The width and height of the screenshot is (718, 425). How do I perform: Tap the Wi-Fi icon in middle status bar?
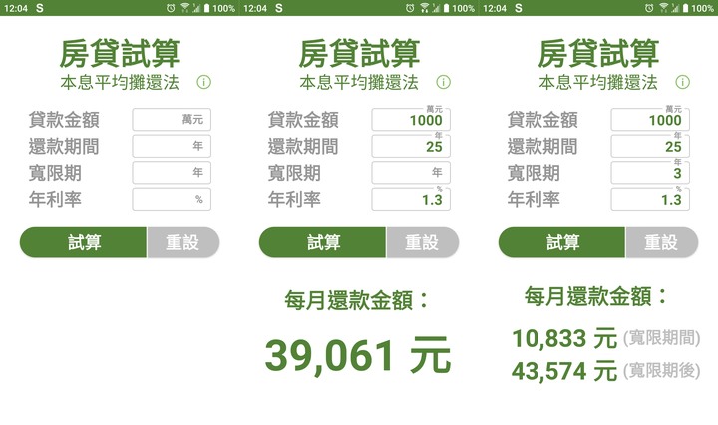424,8
